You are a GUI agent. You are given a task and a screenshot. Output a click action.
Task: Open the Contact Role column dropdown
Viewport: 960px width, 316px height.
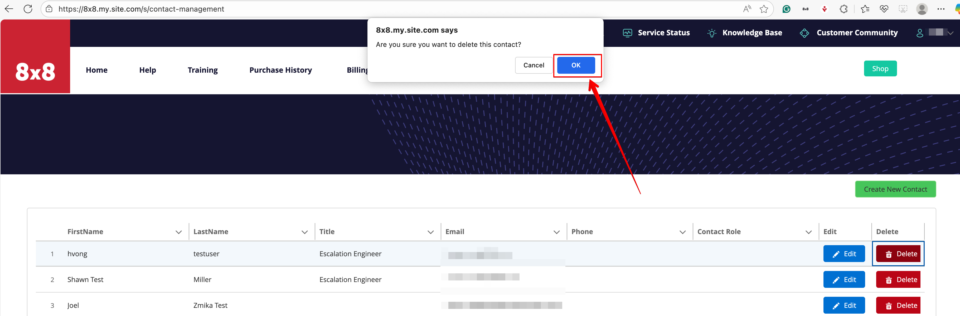tap(808, 232)
